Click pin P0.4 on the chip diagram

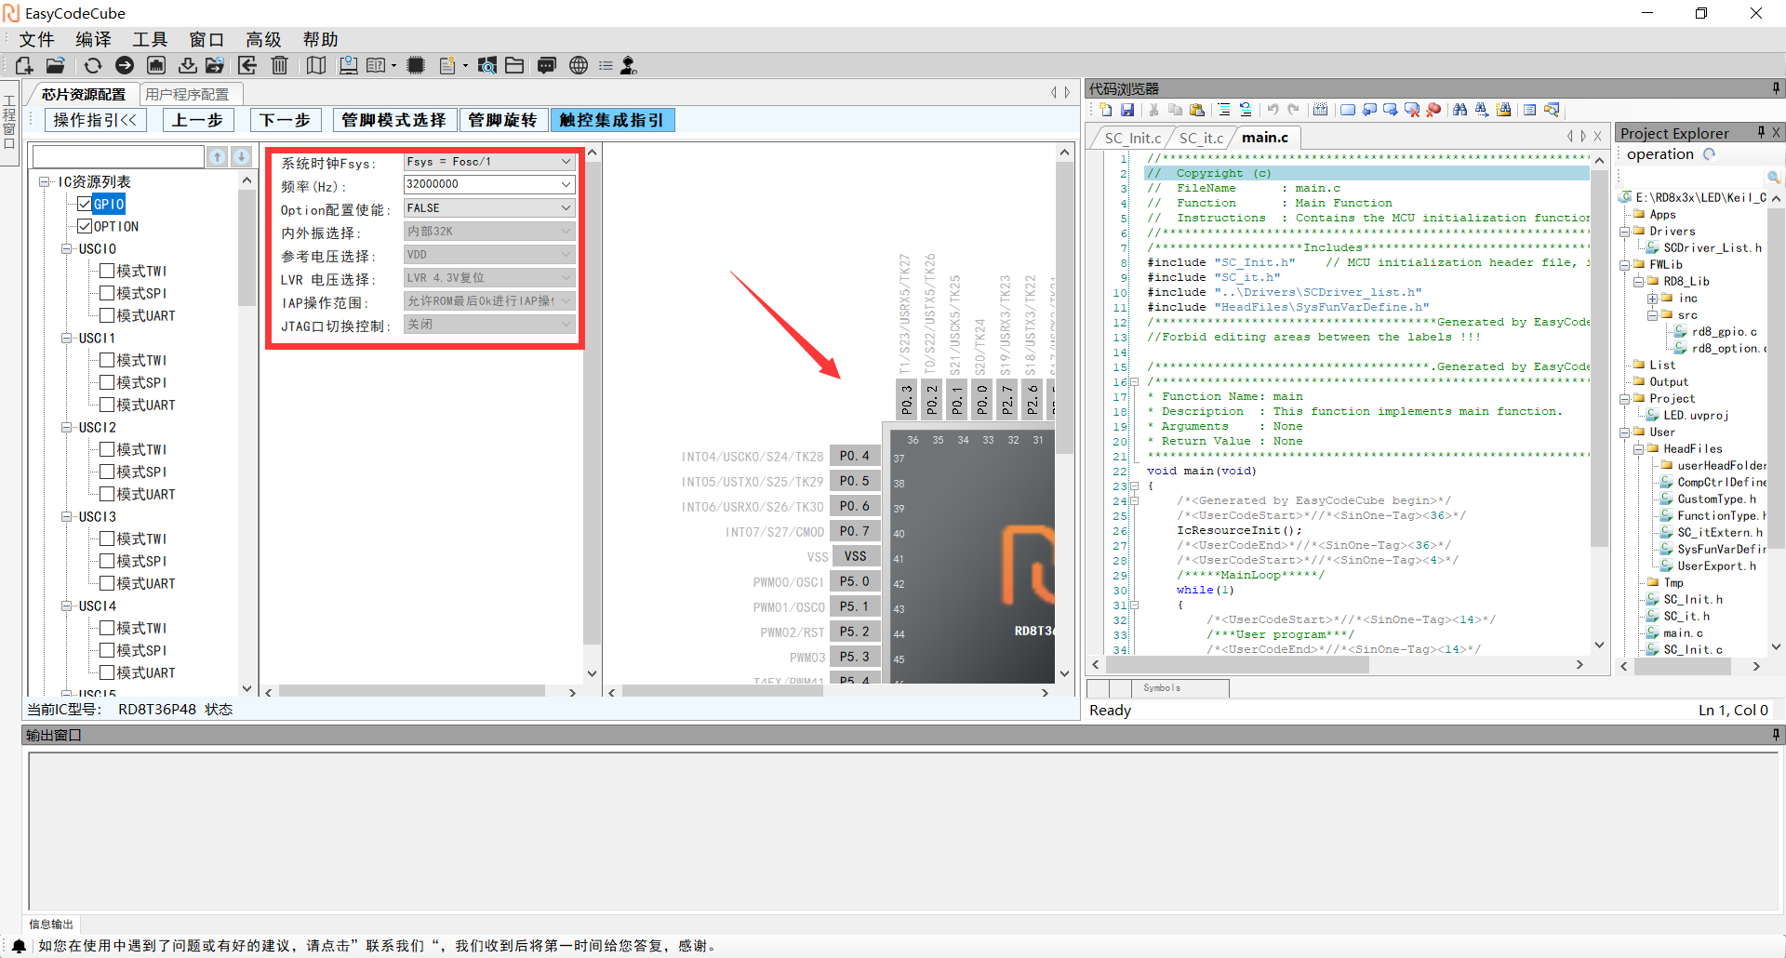(x=854, y=456)
